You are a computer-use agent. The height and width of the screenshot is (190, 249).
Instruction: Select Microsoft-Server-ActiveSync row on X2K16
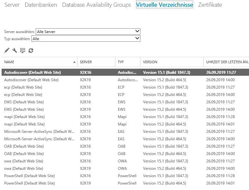[x=125, y=132]
